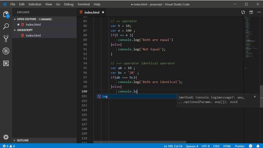Split the editor to the right
This screenshot has height=148, width=263.
(251, 12)
